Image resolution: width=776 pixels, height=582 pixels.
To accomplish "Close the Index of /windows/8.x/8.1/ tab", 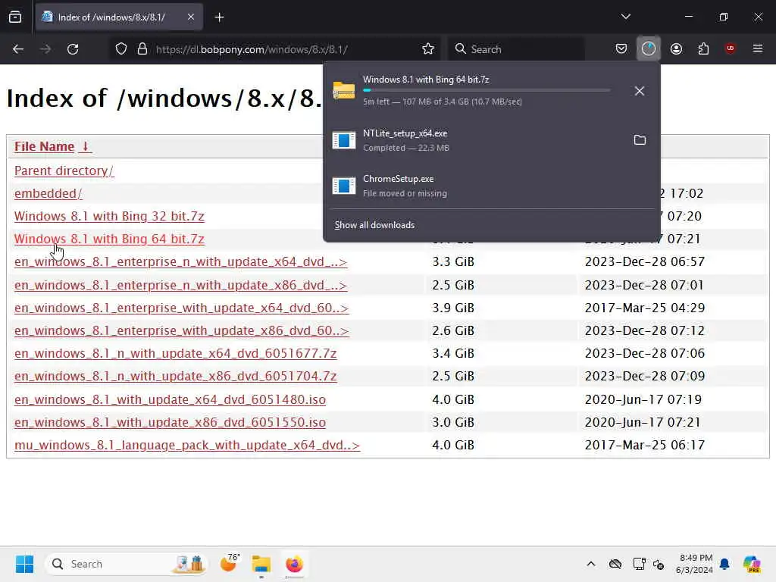I will point(190,17).
